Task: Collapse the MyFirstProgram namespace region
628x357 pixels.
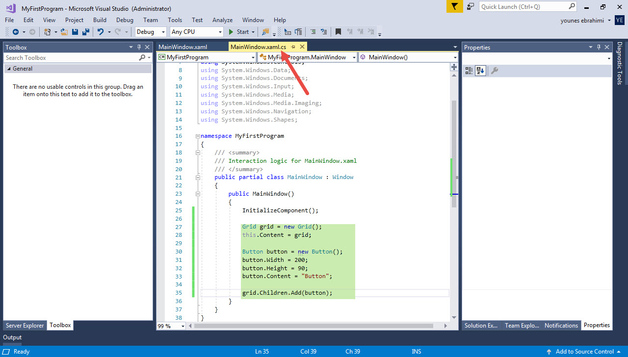Action: click(197, 136)
